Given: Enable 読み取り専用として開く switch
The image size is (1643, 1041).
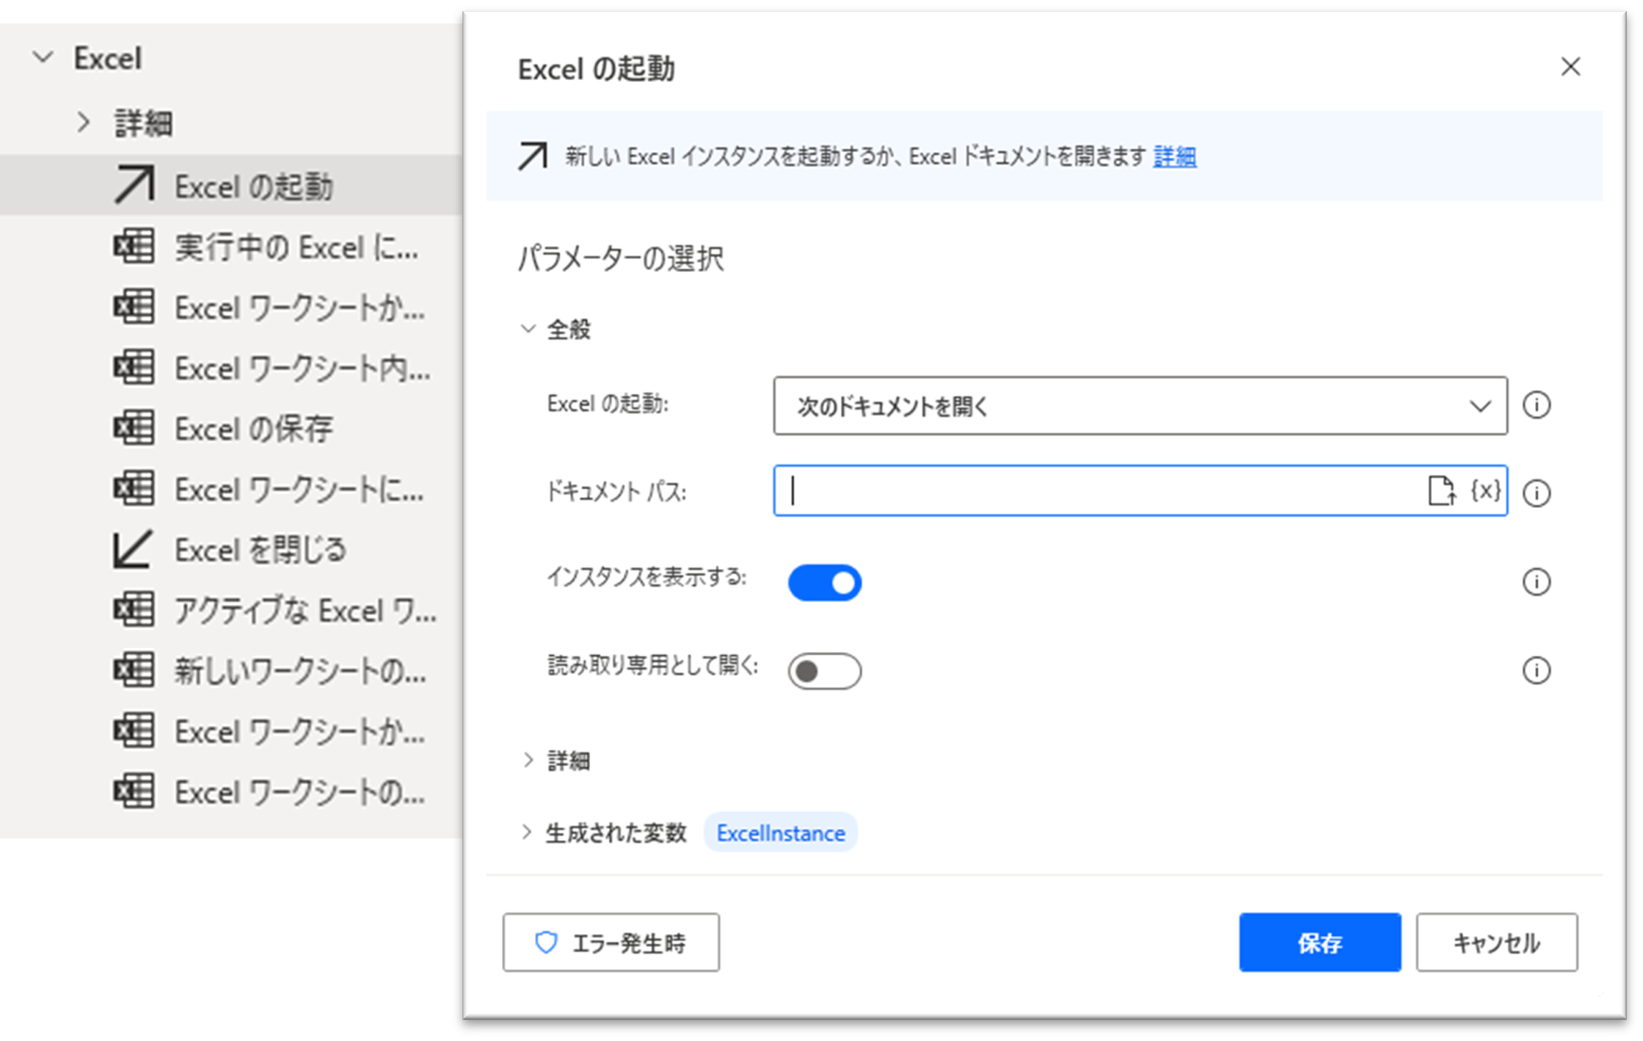Looking at the screenshot, I should click(825, 671).
